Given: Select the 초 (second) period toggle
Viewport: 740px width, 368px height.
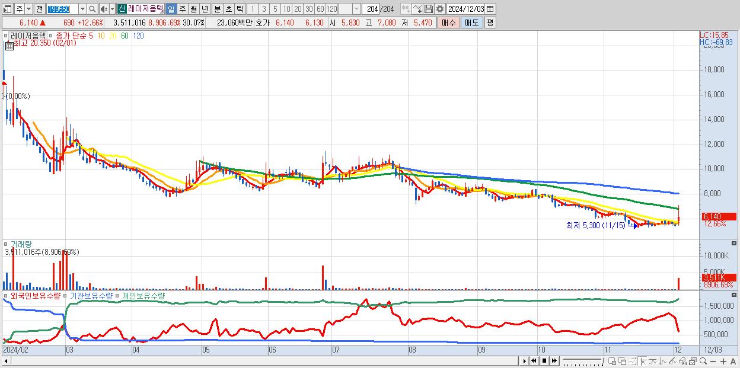Looking at the screenshot, I should (x=228, y=9).
